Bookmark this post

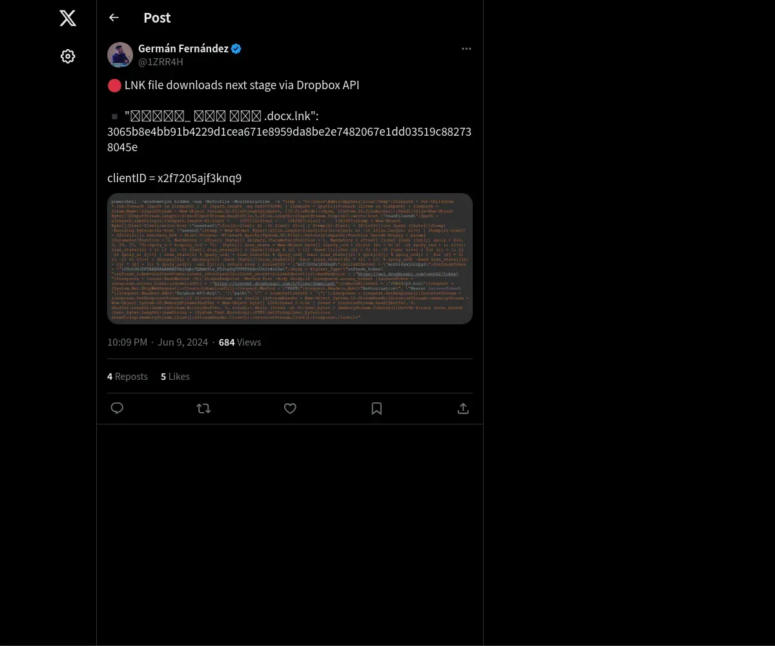pos(377,408)
